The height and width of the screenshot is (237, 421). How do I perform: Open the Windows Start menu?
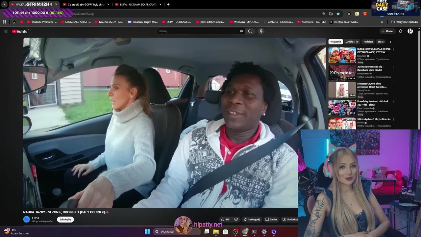pos(147,232)
